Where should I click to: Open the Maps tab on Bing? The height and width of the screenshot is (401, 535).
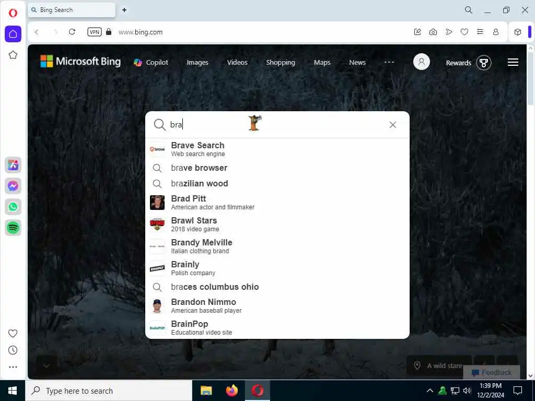pyautogui.click(x=322, y=63)
